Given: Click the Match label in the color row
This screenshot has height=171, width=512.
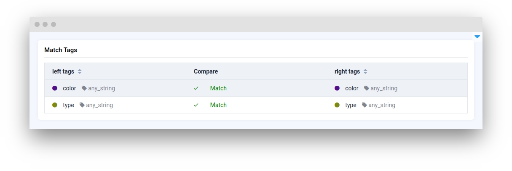Looking at the screenshot, I should tap(218, 88).
